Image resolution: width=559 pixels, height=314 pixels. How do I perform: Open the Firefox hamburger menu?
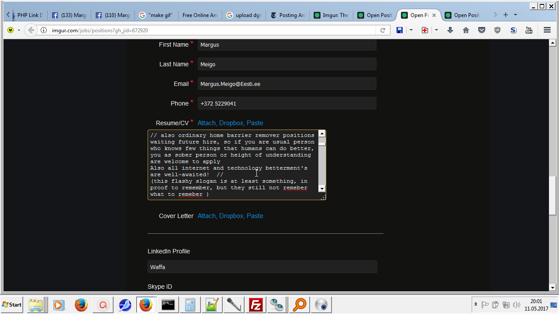click(547, 30)
